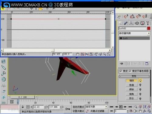The width and height of the screenshot is (152, 114).
Task: Click Zoom Vertical Extents in deformation window
Action: pos(91,54)
